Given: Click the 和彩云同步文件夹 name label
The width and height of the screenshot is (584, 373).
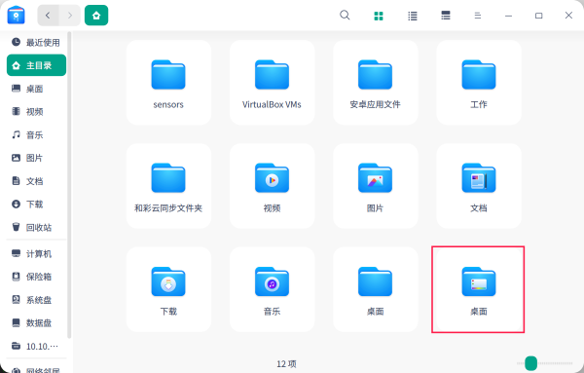Looking at the screenshot, I should [168, 208].
